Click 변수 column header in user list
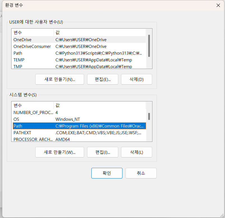Screen dimensions: 225x218 33,33
